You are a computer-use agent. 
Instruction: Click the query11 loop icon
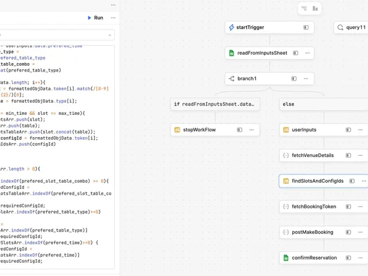[340, 28]
